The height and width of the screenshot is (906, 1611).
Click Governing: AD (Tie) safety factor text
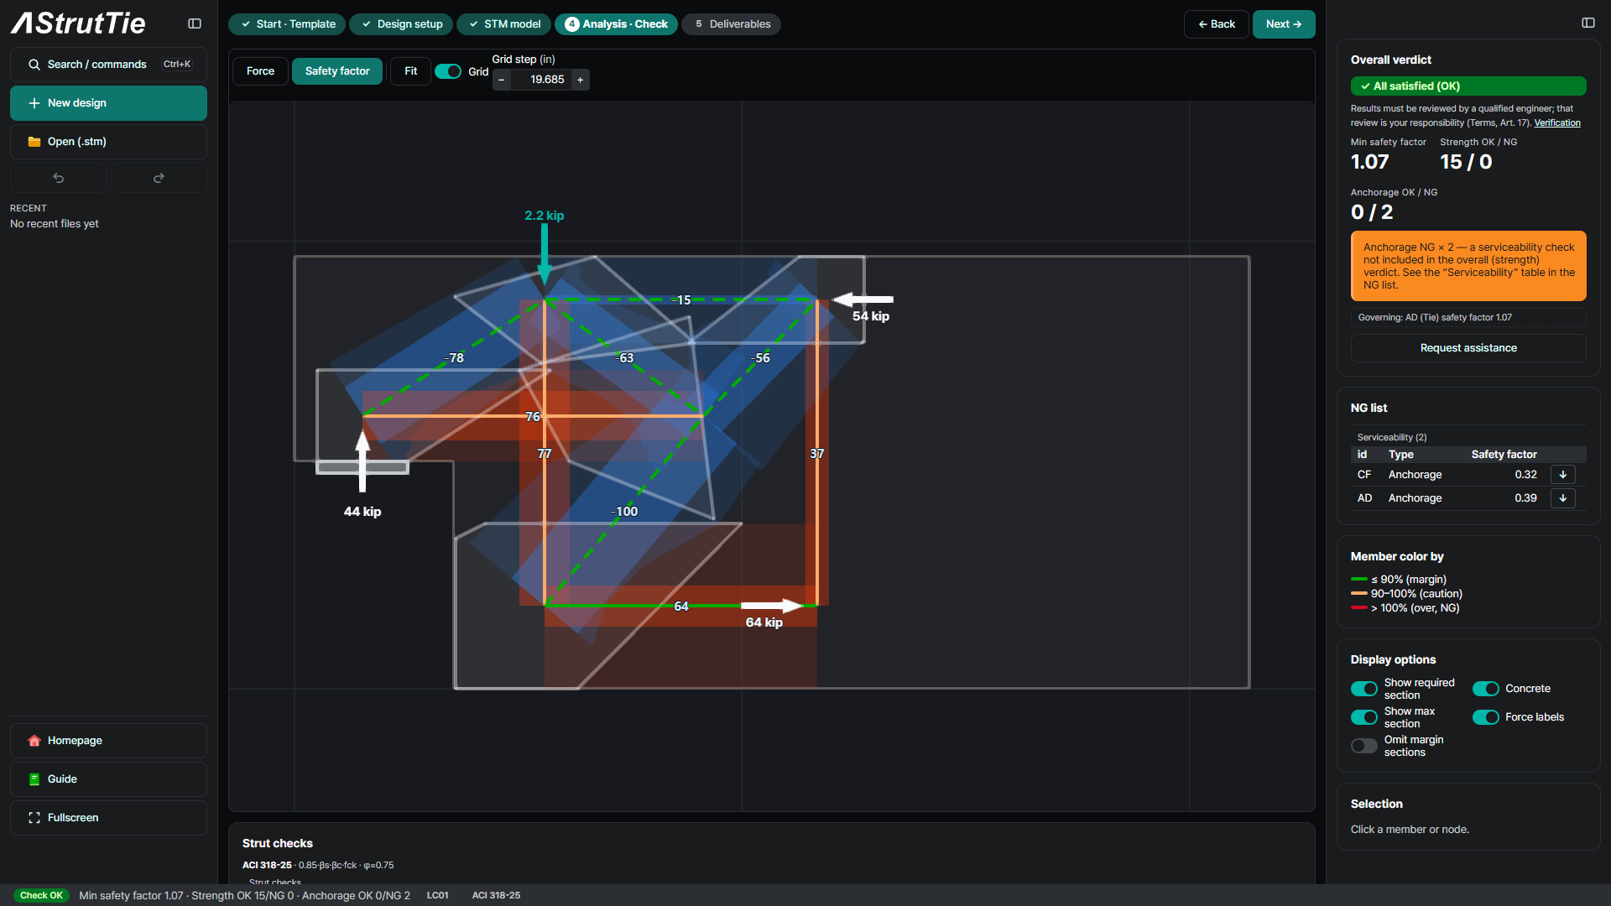[x=1435, y=317]
